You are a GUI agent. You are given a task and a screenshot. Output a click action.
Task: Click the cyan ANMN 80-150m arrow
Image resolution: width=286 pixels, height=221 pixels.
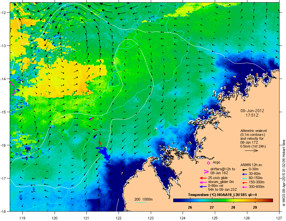pos(244,178)
